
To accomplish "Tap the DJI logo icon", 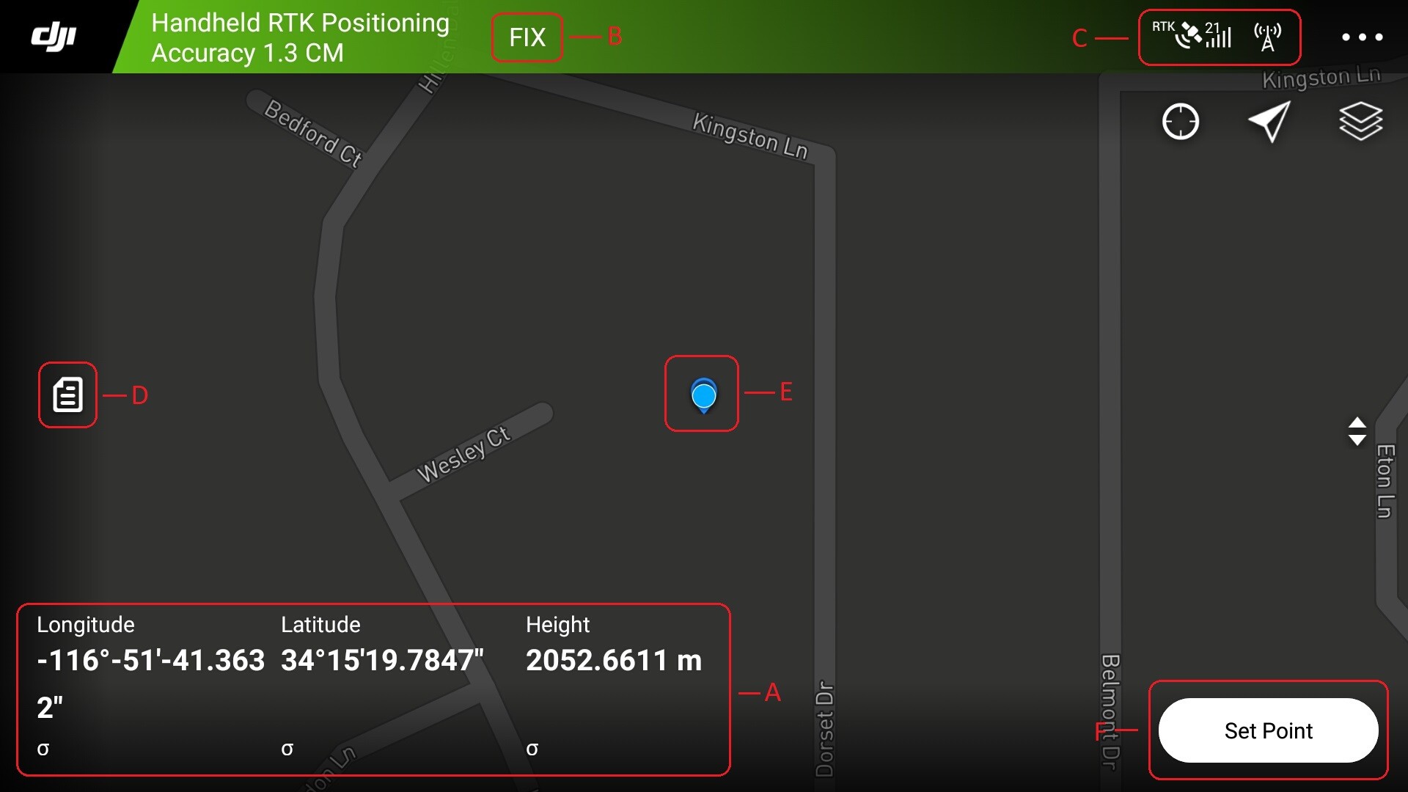I will [x=54, y=37].
